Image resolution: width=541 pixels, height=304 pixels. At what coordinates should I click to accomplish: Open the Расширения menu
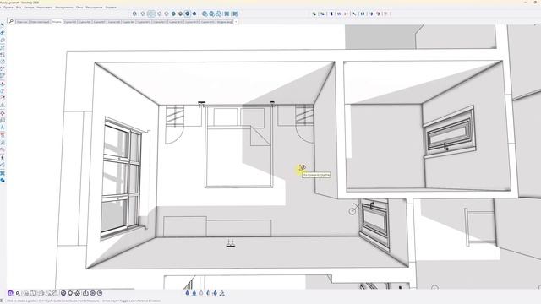click(x=94, y=8)
